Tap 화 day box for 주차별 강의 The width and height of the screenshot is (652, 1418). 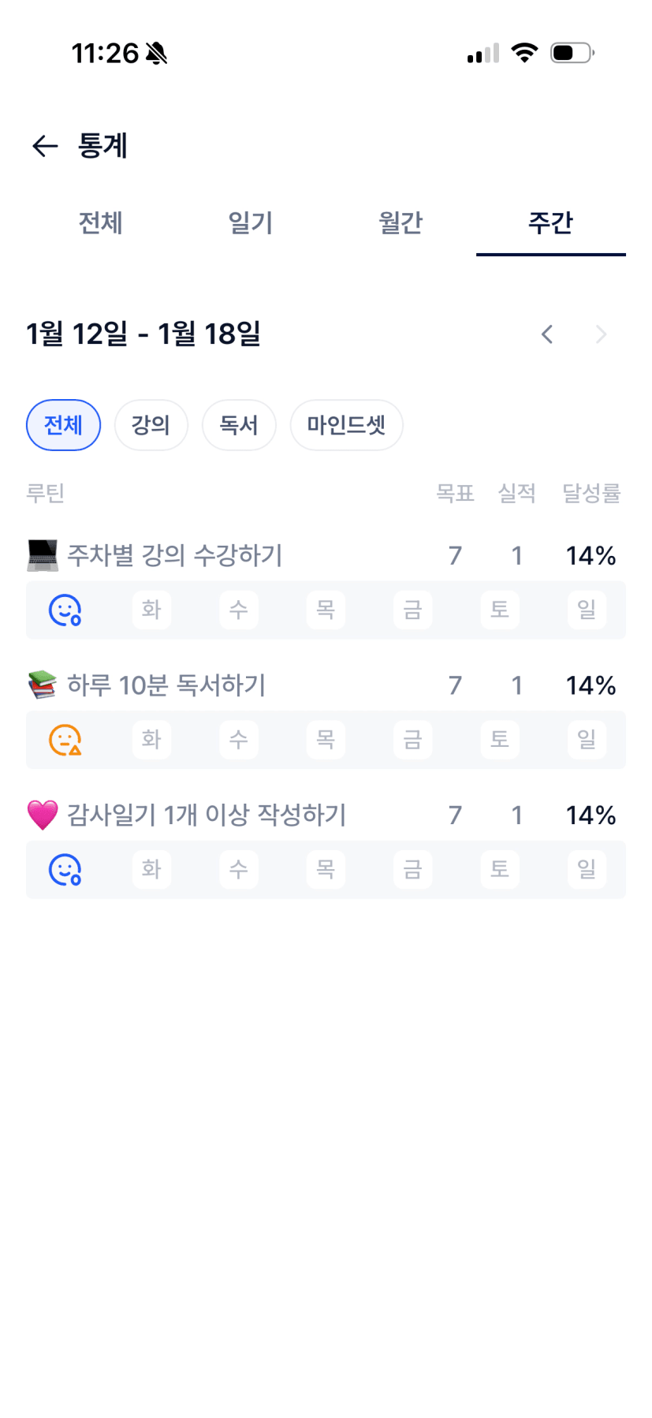[x=151, y=610]
